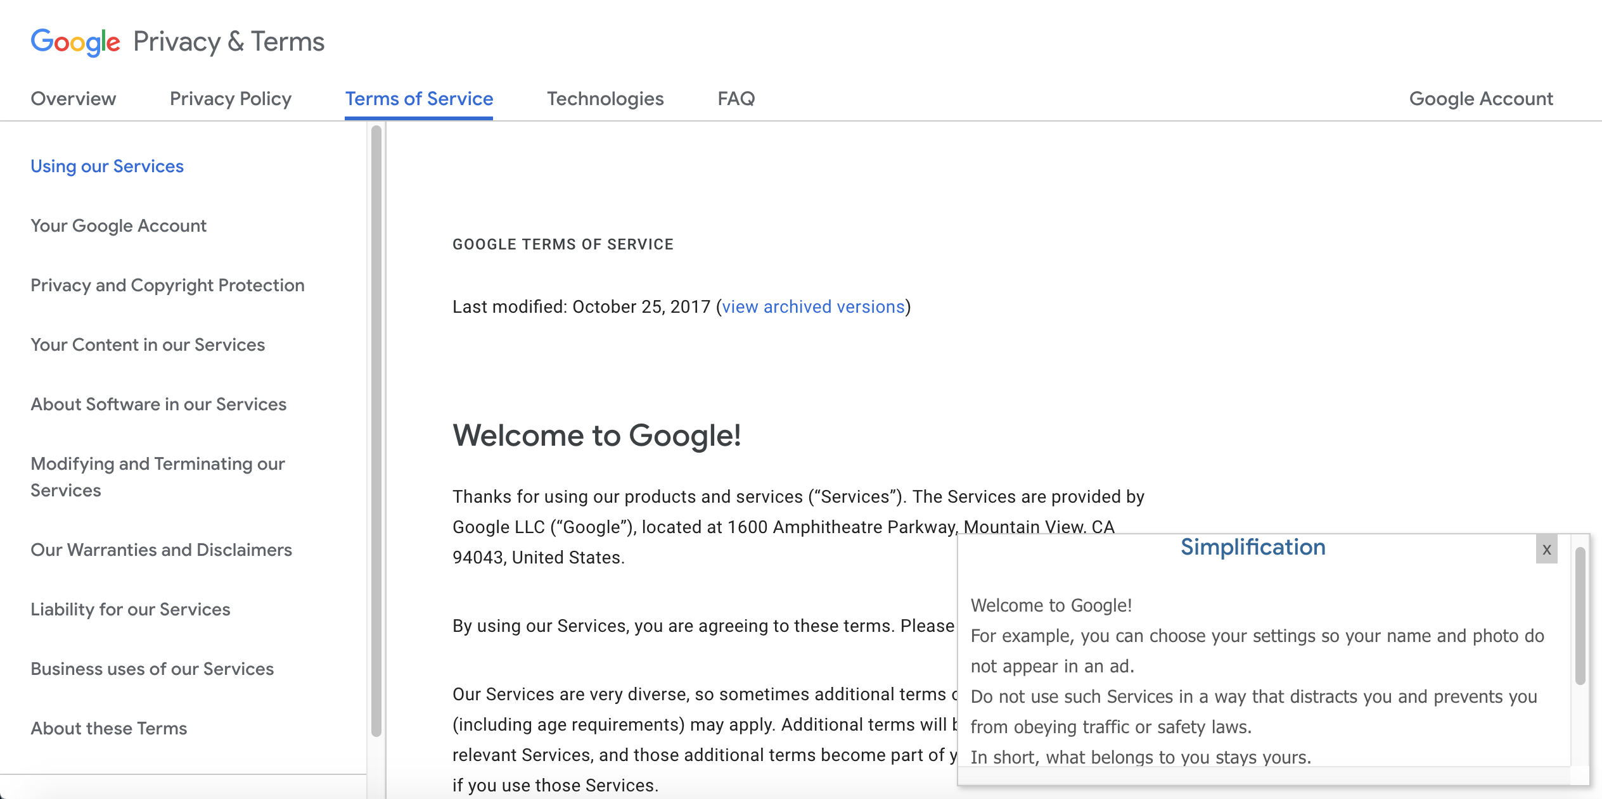Open the Technologies tab

point(605,99)
